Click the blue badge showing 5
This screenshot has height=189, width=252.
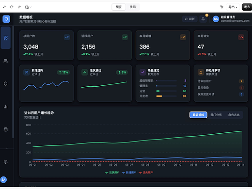241,94
